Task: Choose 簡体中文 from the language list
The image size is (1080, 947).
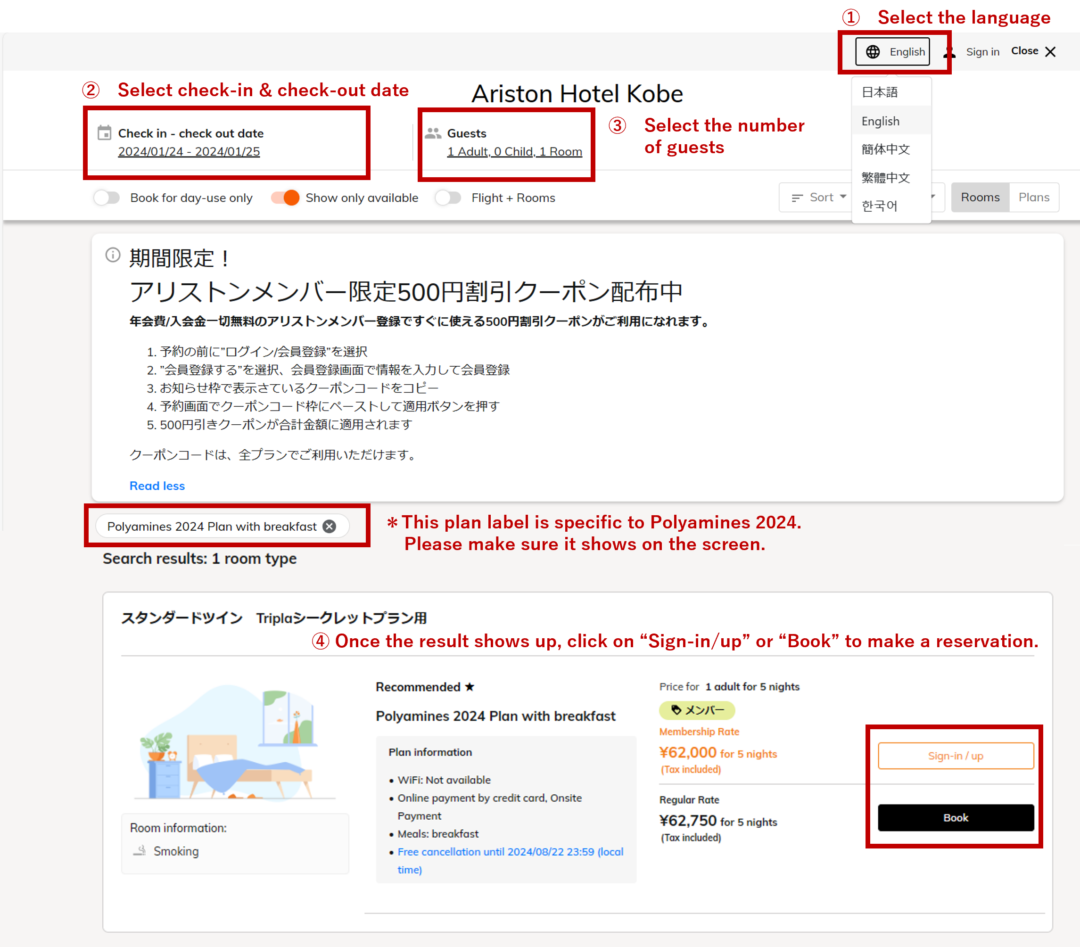Action: [x=891, y=149]
